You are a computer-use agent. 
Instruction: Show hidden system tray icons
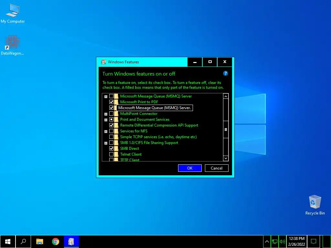click(x=267, y=242)
